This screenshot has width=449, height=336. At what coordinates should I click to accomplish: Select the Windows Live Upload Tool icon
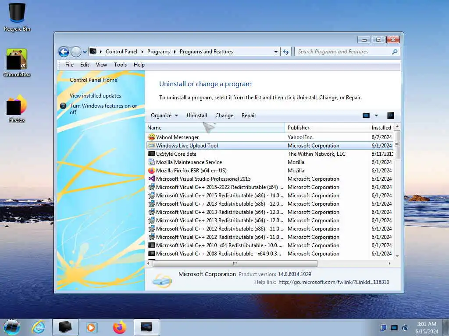click(151, 145)
